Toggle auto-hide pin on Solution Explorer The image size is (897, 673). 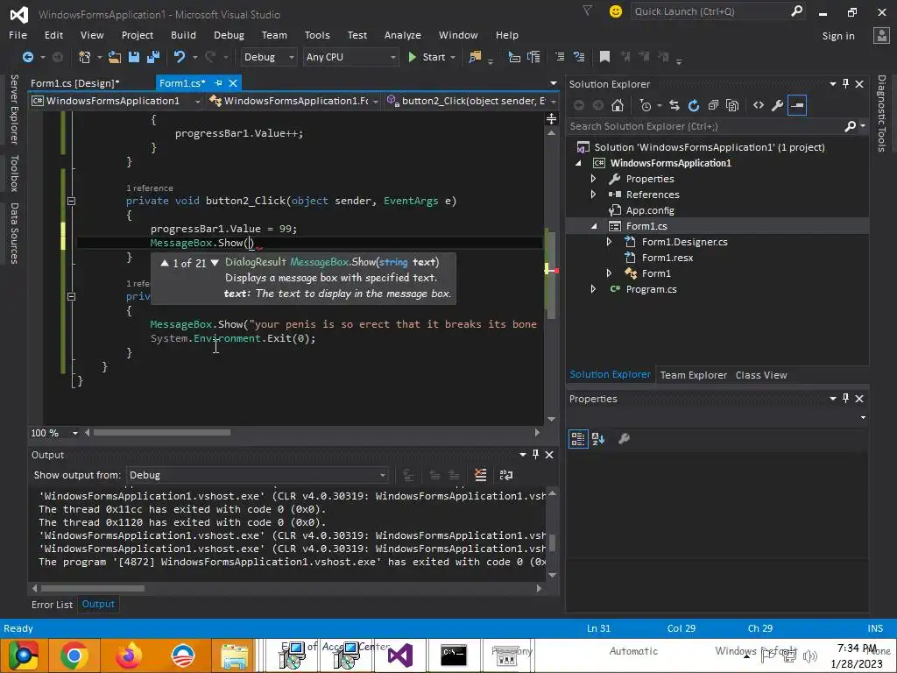click(x=845, y=83)
